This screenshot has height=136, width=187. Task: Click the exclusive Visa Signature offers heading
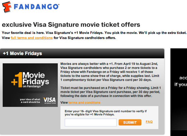tap(71, 25)
